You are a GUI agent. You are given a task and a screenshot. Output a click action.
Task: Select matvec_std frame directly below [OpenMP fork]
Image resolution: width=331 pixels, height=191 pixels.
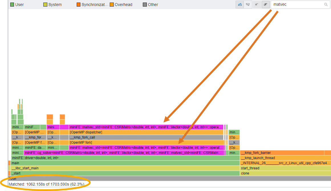(146, 148)
